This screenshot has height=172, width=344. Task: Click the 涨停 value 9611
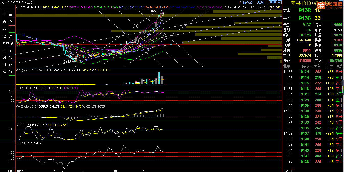point(307,50)
